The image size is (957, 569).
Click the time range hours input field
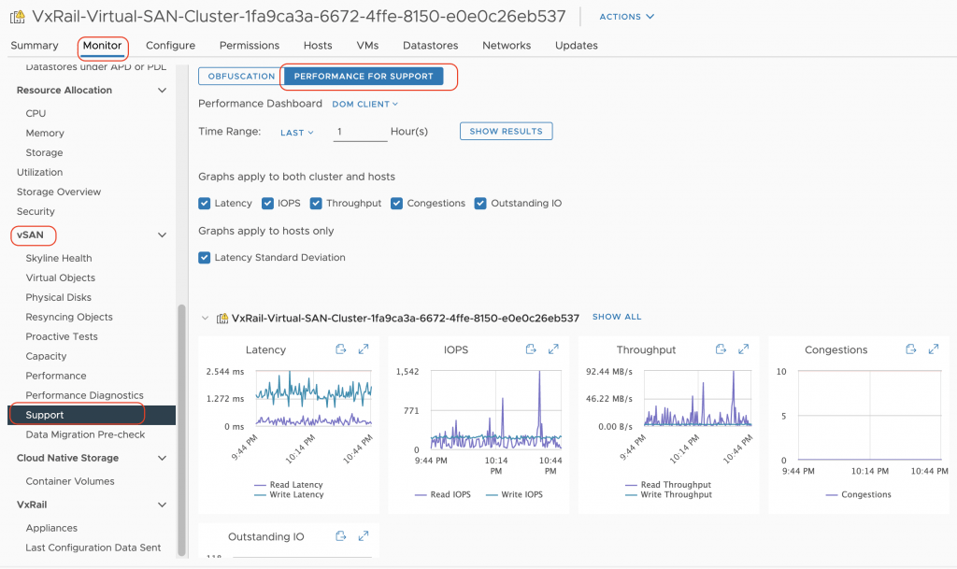click(x=360, y=132)
